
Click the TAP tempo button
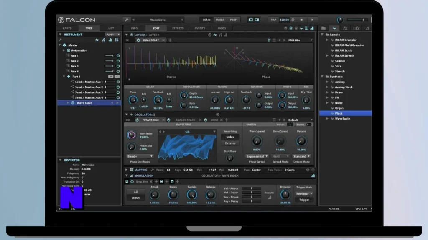(x=273, y=20)
